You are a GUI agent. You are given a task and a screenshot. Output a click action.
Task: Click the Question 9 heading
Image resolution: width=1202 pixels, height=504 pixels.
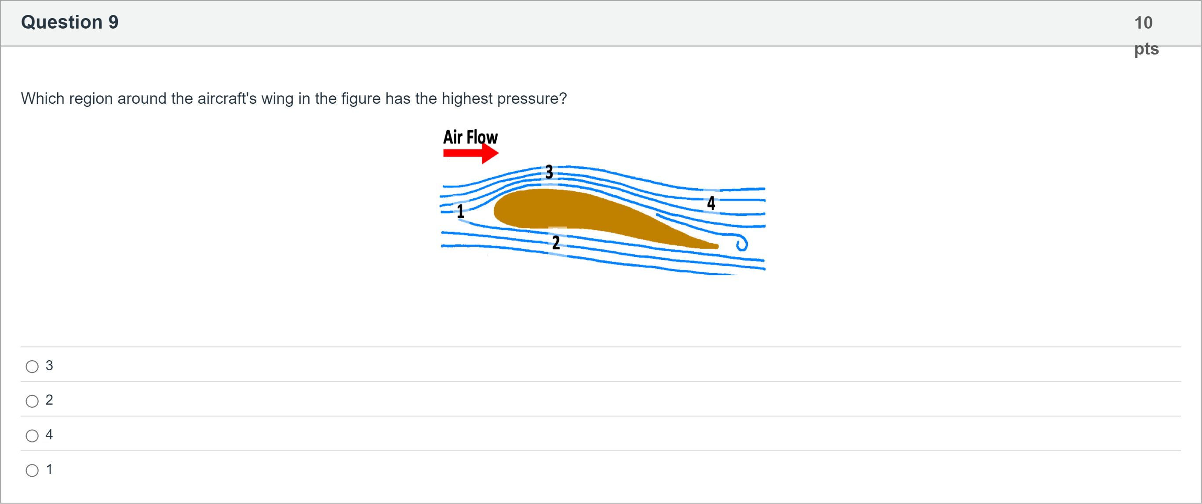coord(70,22)
